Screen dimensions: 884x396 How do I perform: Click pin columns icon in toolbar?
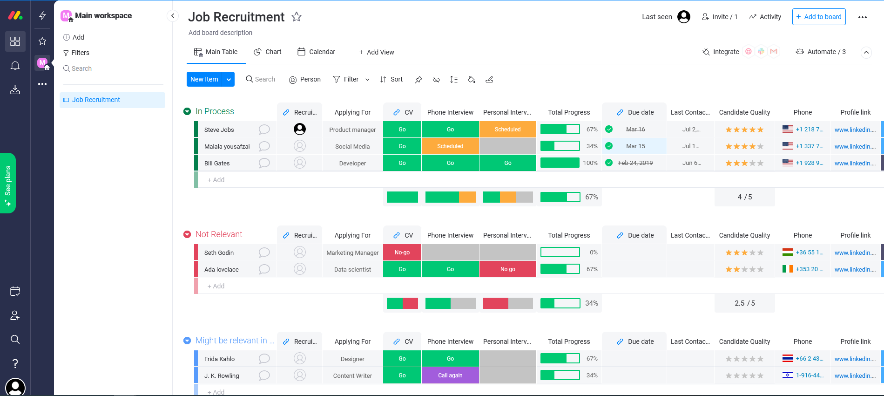coord(418,80)
